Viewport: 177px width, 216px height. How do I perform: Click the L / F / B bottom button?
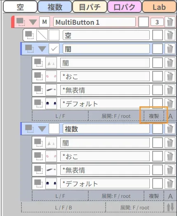pos(64,207)
